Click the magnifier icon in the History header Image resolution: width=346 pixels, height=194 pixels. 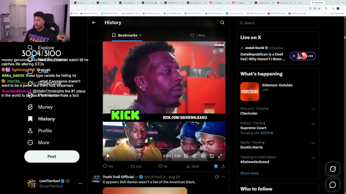point(222,23)
